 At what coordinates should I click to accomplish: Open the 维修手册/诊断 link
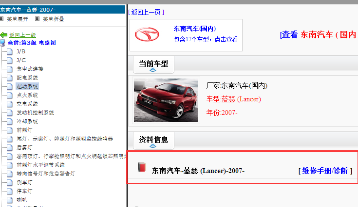(x=325, y=171)
